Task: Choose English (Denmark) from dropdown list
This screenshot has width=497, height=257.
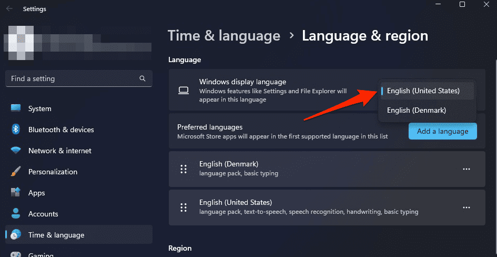Action: point(417,111)
